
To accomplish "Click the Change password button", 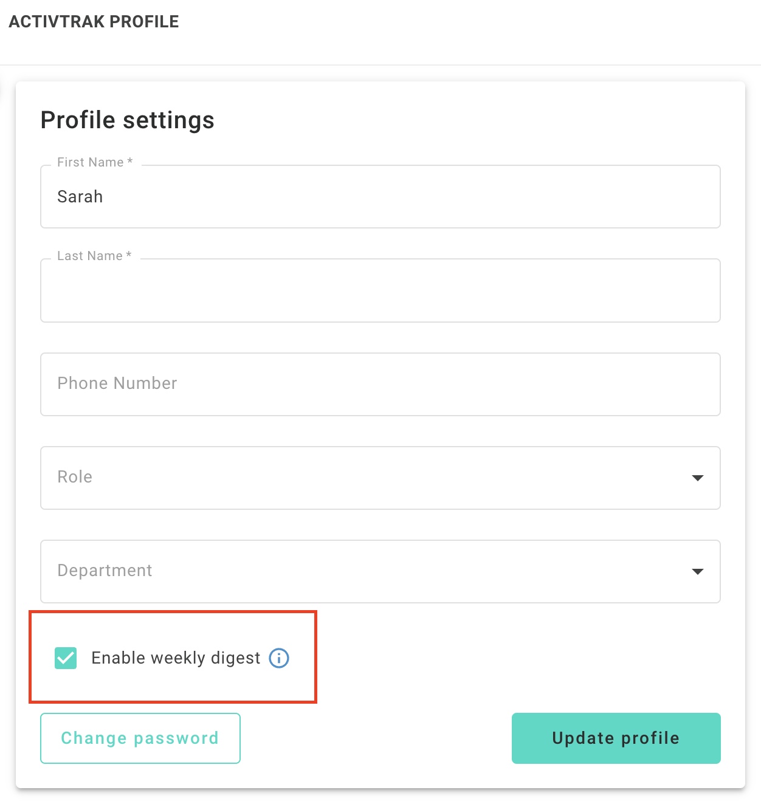I will [x=140, y=738].
